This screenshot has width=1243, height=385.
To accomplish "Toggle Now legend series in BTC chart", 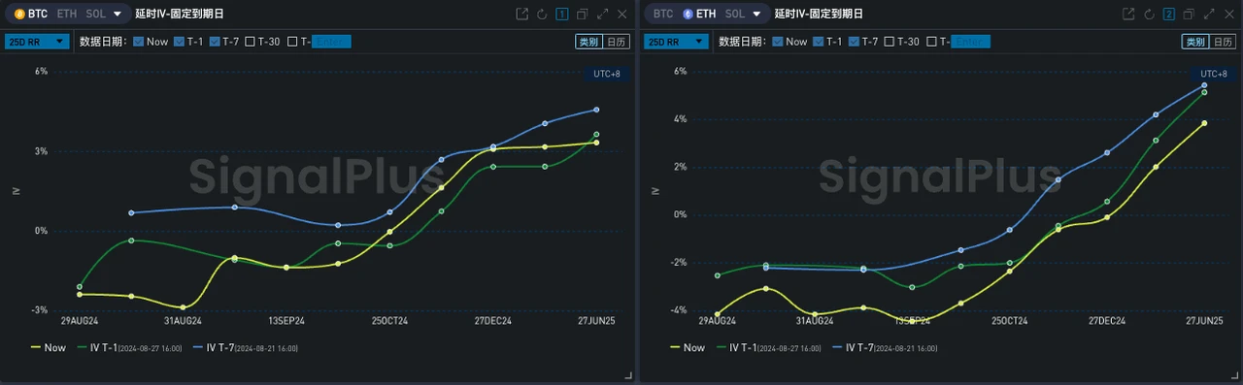I will 50,347.
